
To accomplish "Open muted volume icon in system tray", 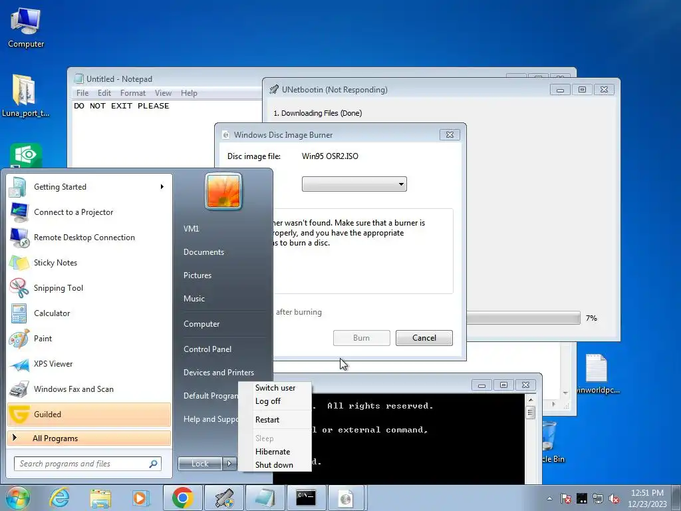I will tap(614, 498).
